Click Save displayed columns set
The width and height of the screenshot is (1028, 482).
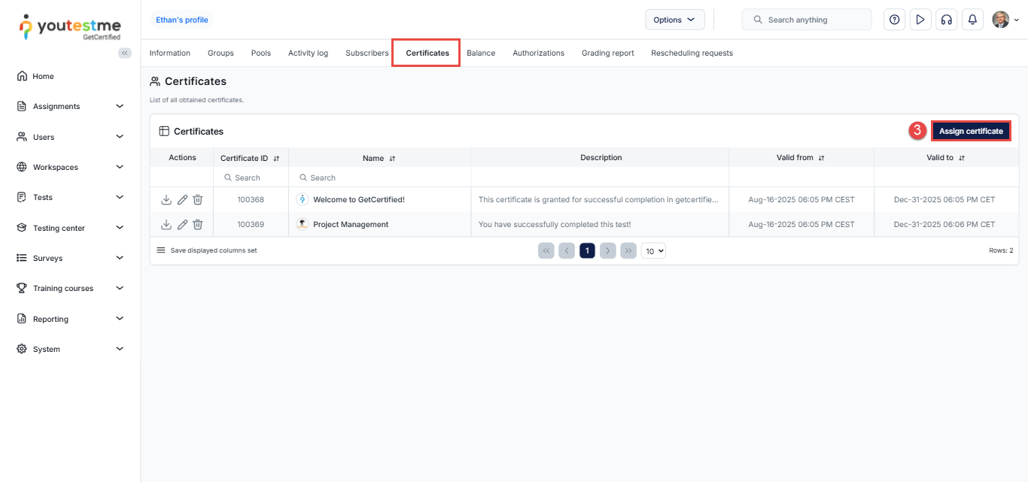tap(213, 250)
